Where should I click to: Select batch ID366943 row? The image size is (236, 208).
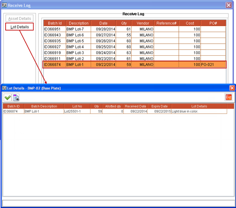(55, 35)
